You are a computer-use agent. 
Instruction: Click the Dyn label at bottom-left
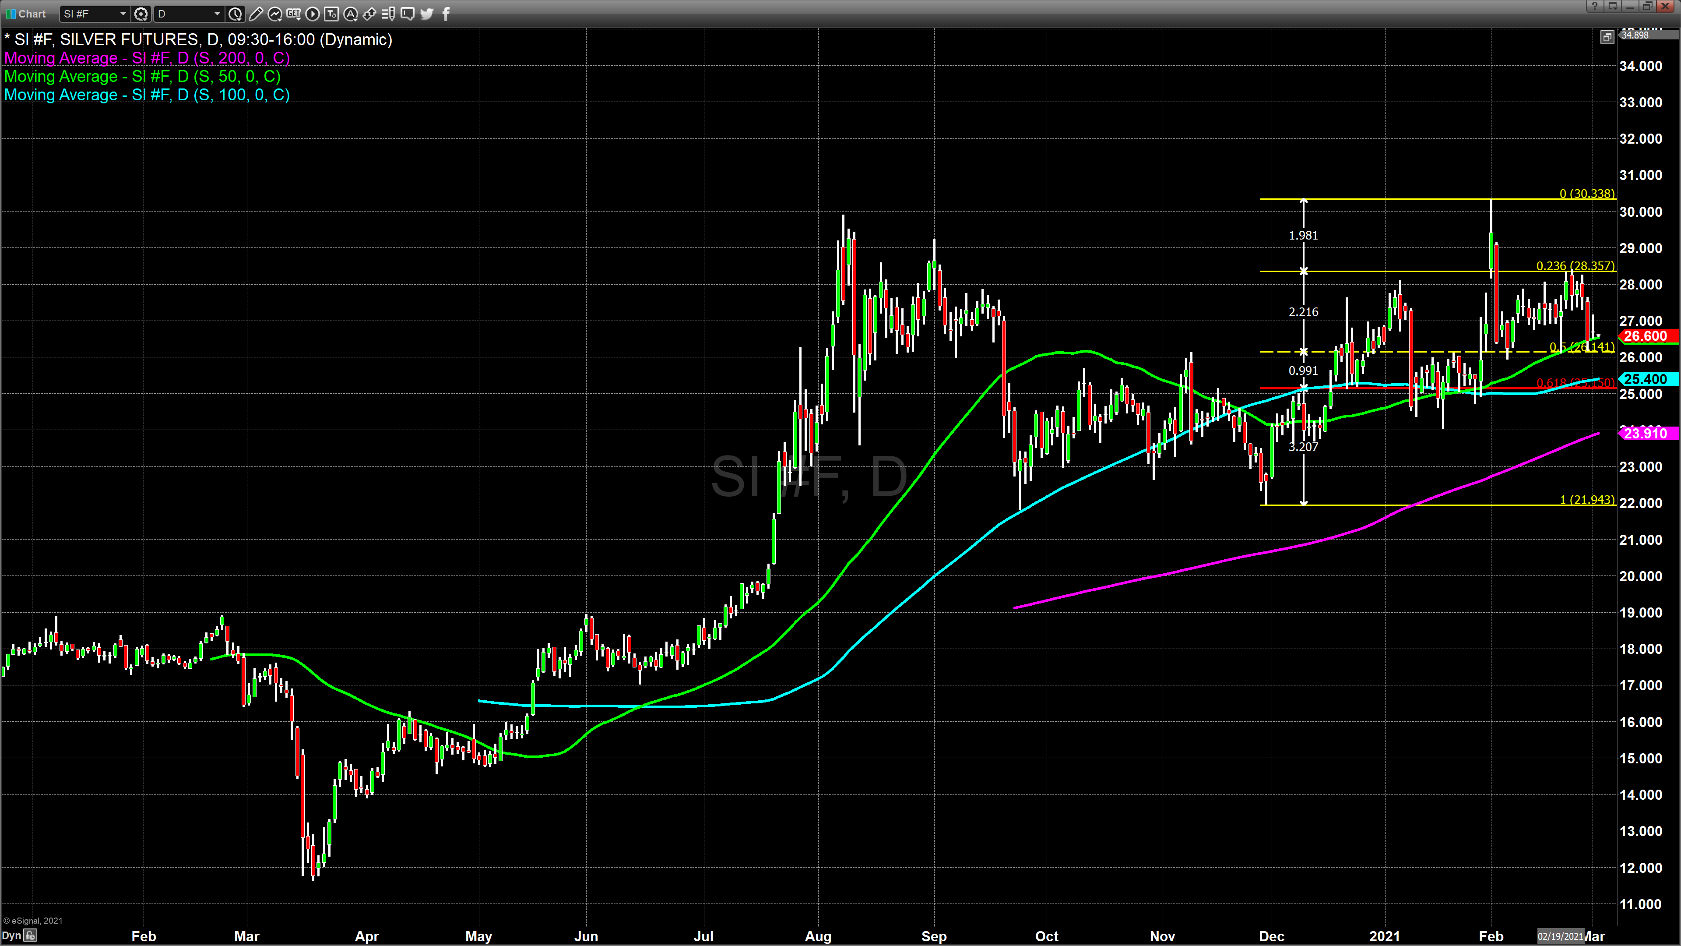[x=12, y=935]
